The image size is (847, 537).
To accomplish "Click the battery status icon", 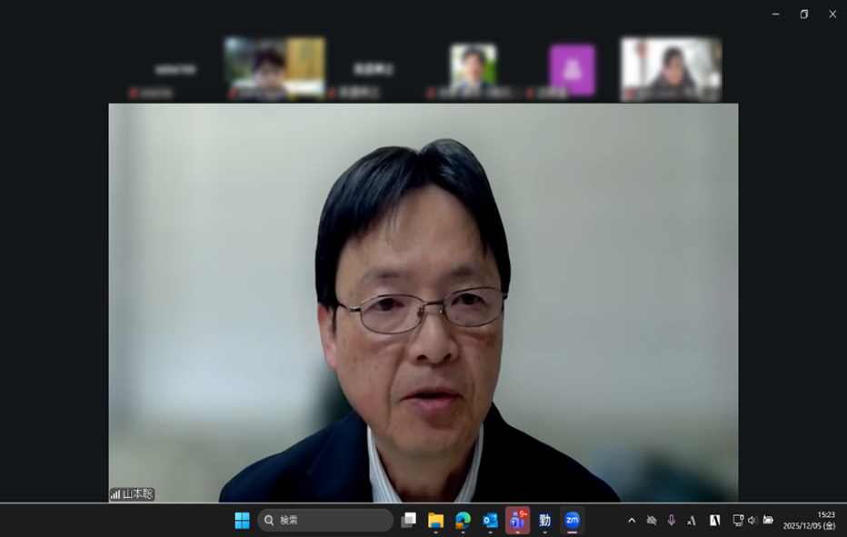I will pos(768,521).
